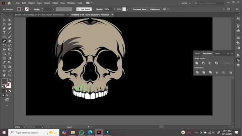Pick the Line Segment tool

point(10,33)
